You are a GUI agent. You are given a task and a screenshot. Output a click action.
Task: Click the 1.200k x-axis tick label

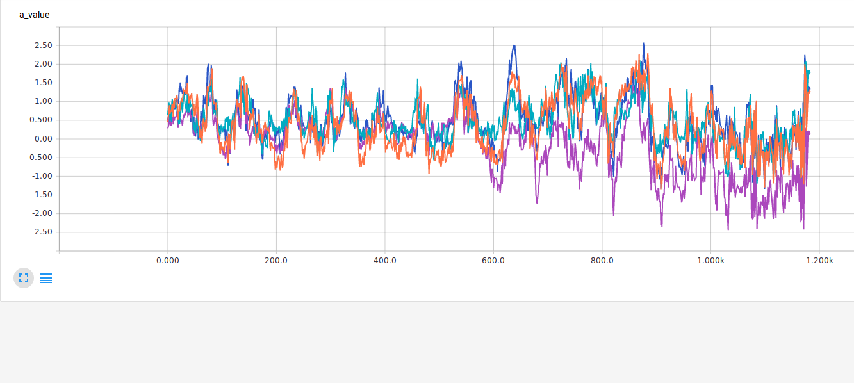(819, 261)
